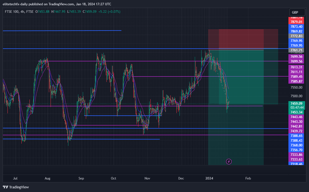Click the low value L7453.39
Image resolution: width=309 pixels, height=192 pixels.
74,12
